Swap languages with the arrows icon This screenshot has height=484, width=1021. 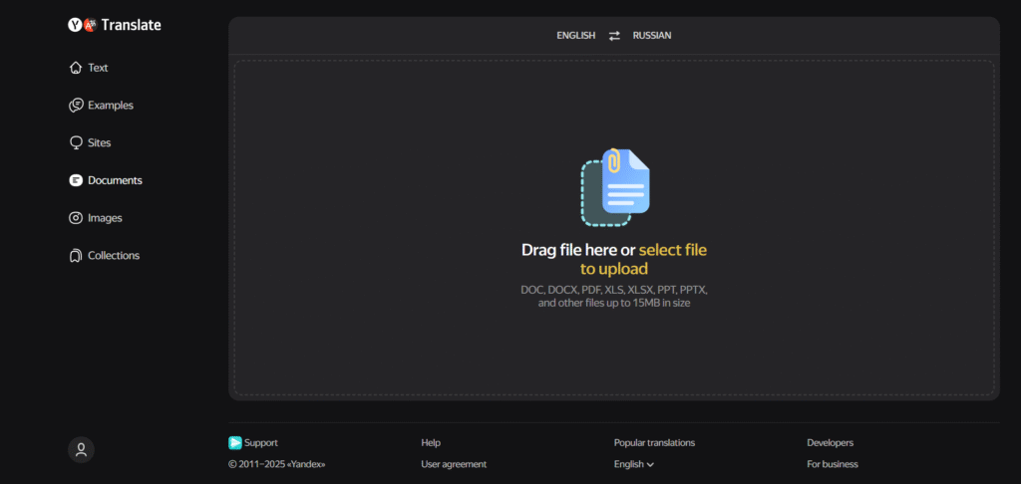pos(614,36)
